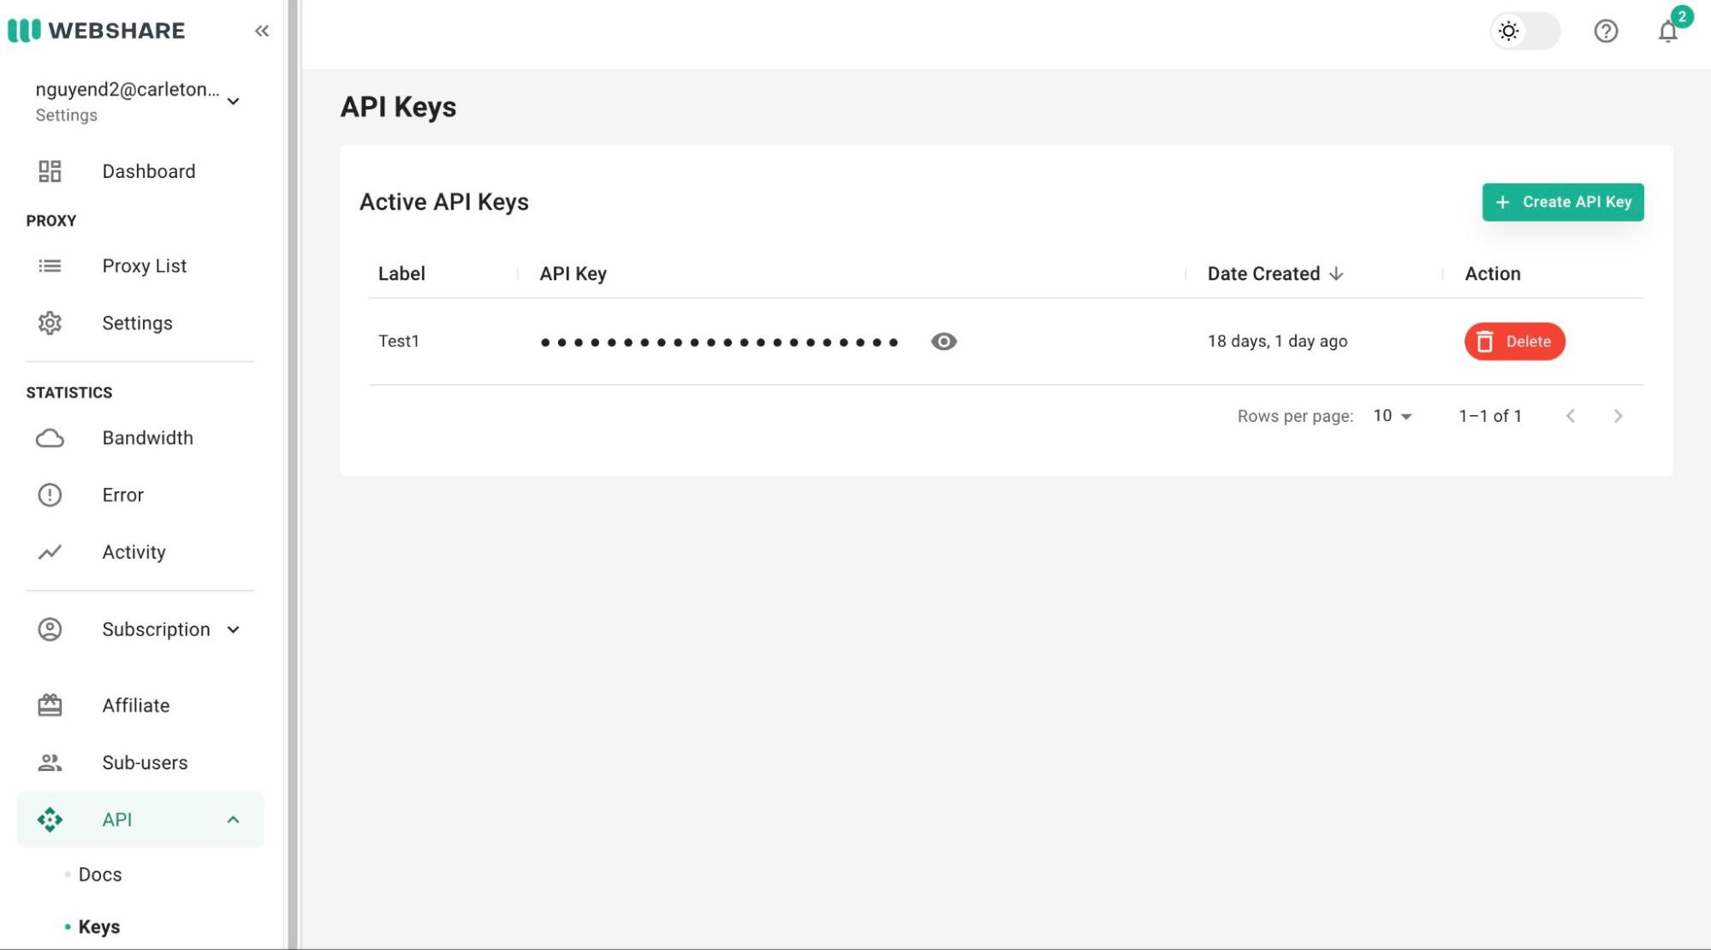Navigate to Sub-users page
The width and height of the screenshot is (1711, 950).
tap(144, 762)
